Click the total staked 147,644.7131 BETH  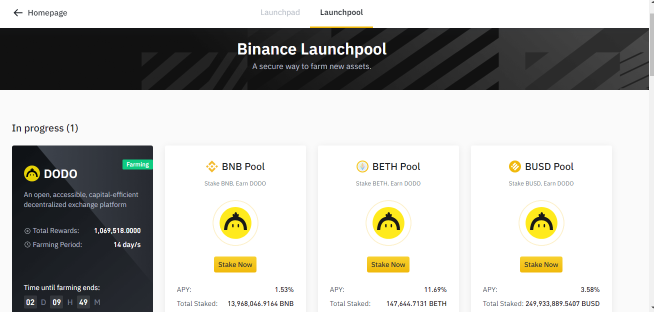point(416,303)
